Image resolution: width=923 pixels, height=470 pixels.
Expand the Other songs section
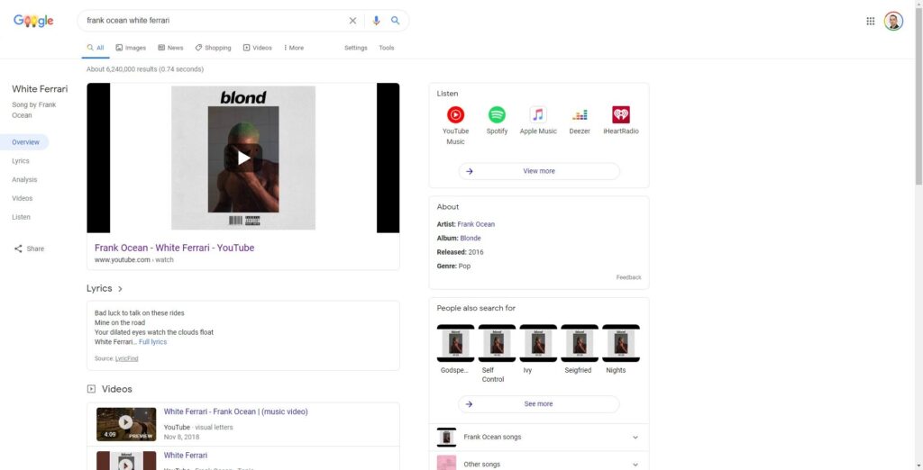point(635,465)
